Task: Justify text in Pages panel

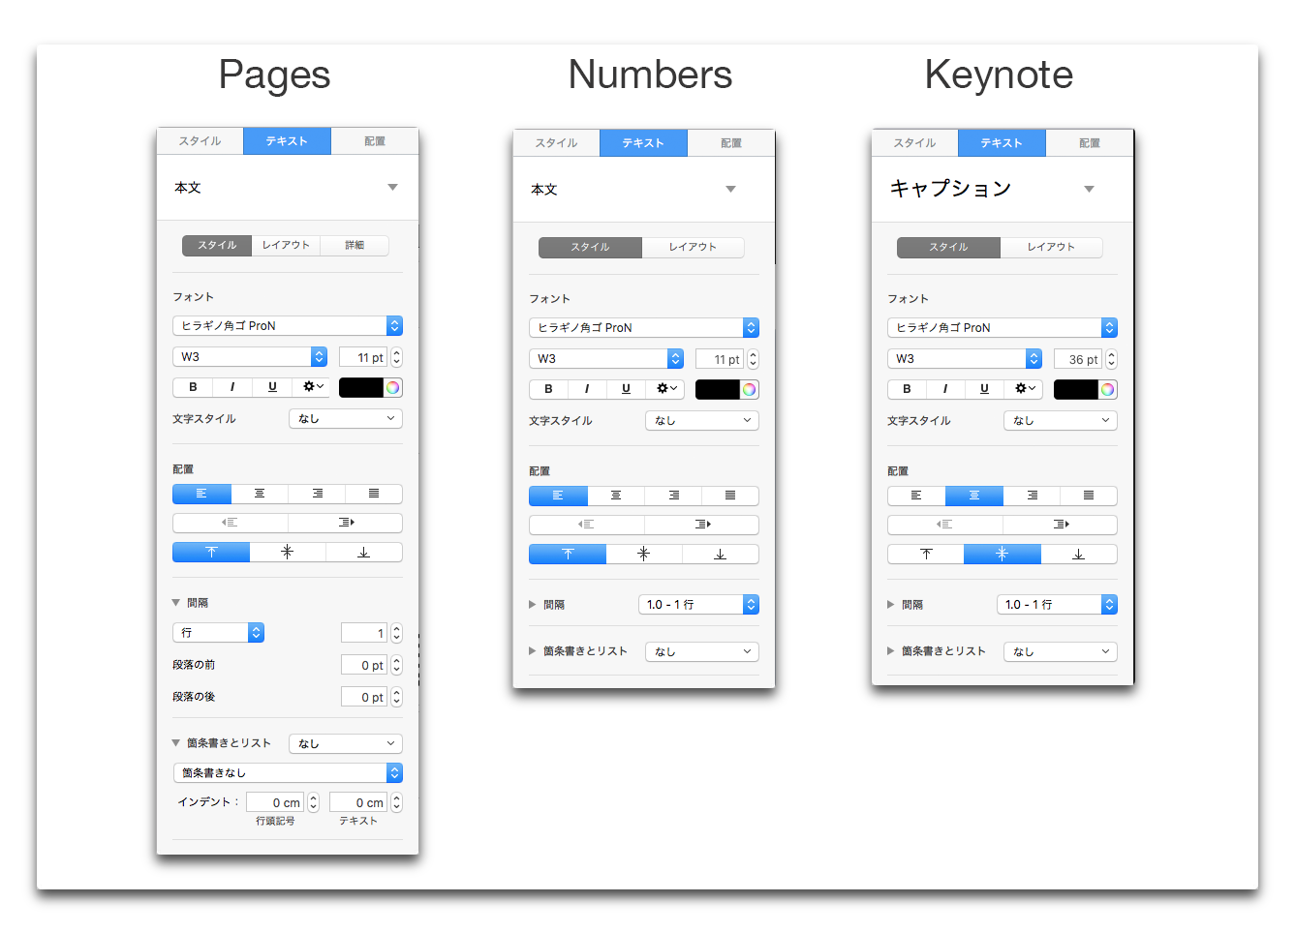Action: pyautogui.click(x=374, y=494)
